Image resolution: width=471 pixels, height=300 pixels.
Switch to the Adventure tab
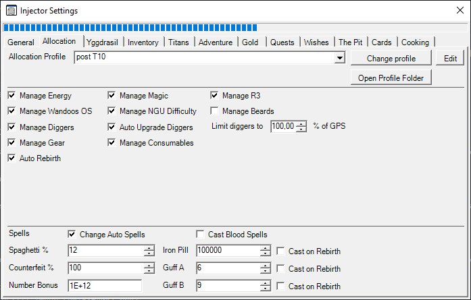216,42
